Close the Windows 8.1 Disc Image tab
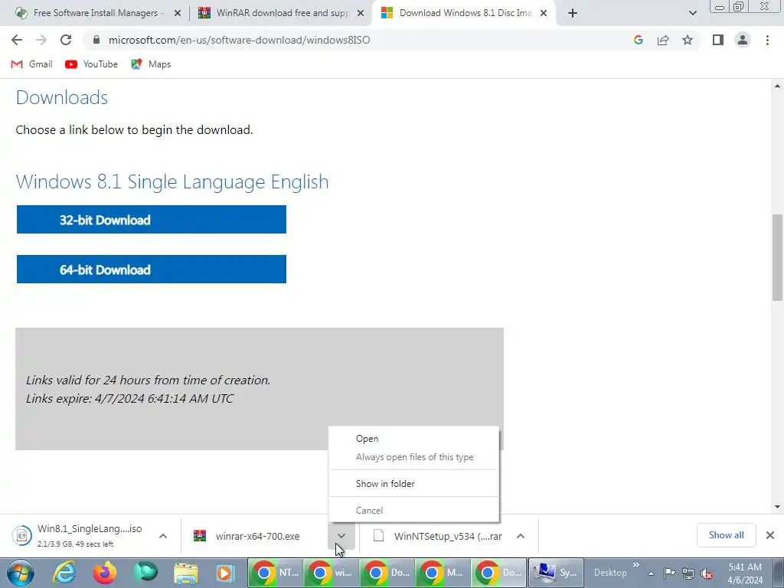This screenshot has width=784, height=588. [544, 13]
